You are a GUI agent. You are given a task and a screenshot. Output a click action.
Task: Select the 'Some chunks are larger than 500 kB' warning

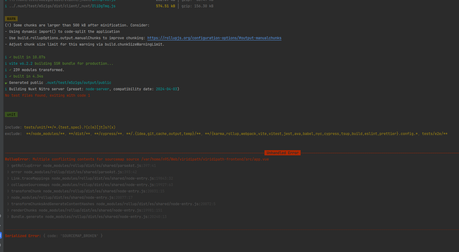[x=77, y=25]
